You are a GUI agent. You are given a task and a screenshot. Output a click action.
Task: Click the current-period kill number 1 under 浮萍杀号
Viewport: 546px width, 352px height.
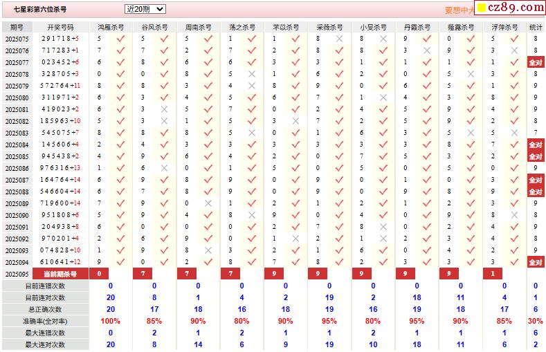[493, 274]
